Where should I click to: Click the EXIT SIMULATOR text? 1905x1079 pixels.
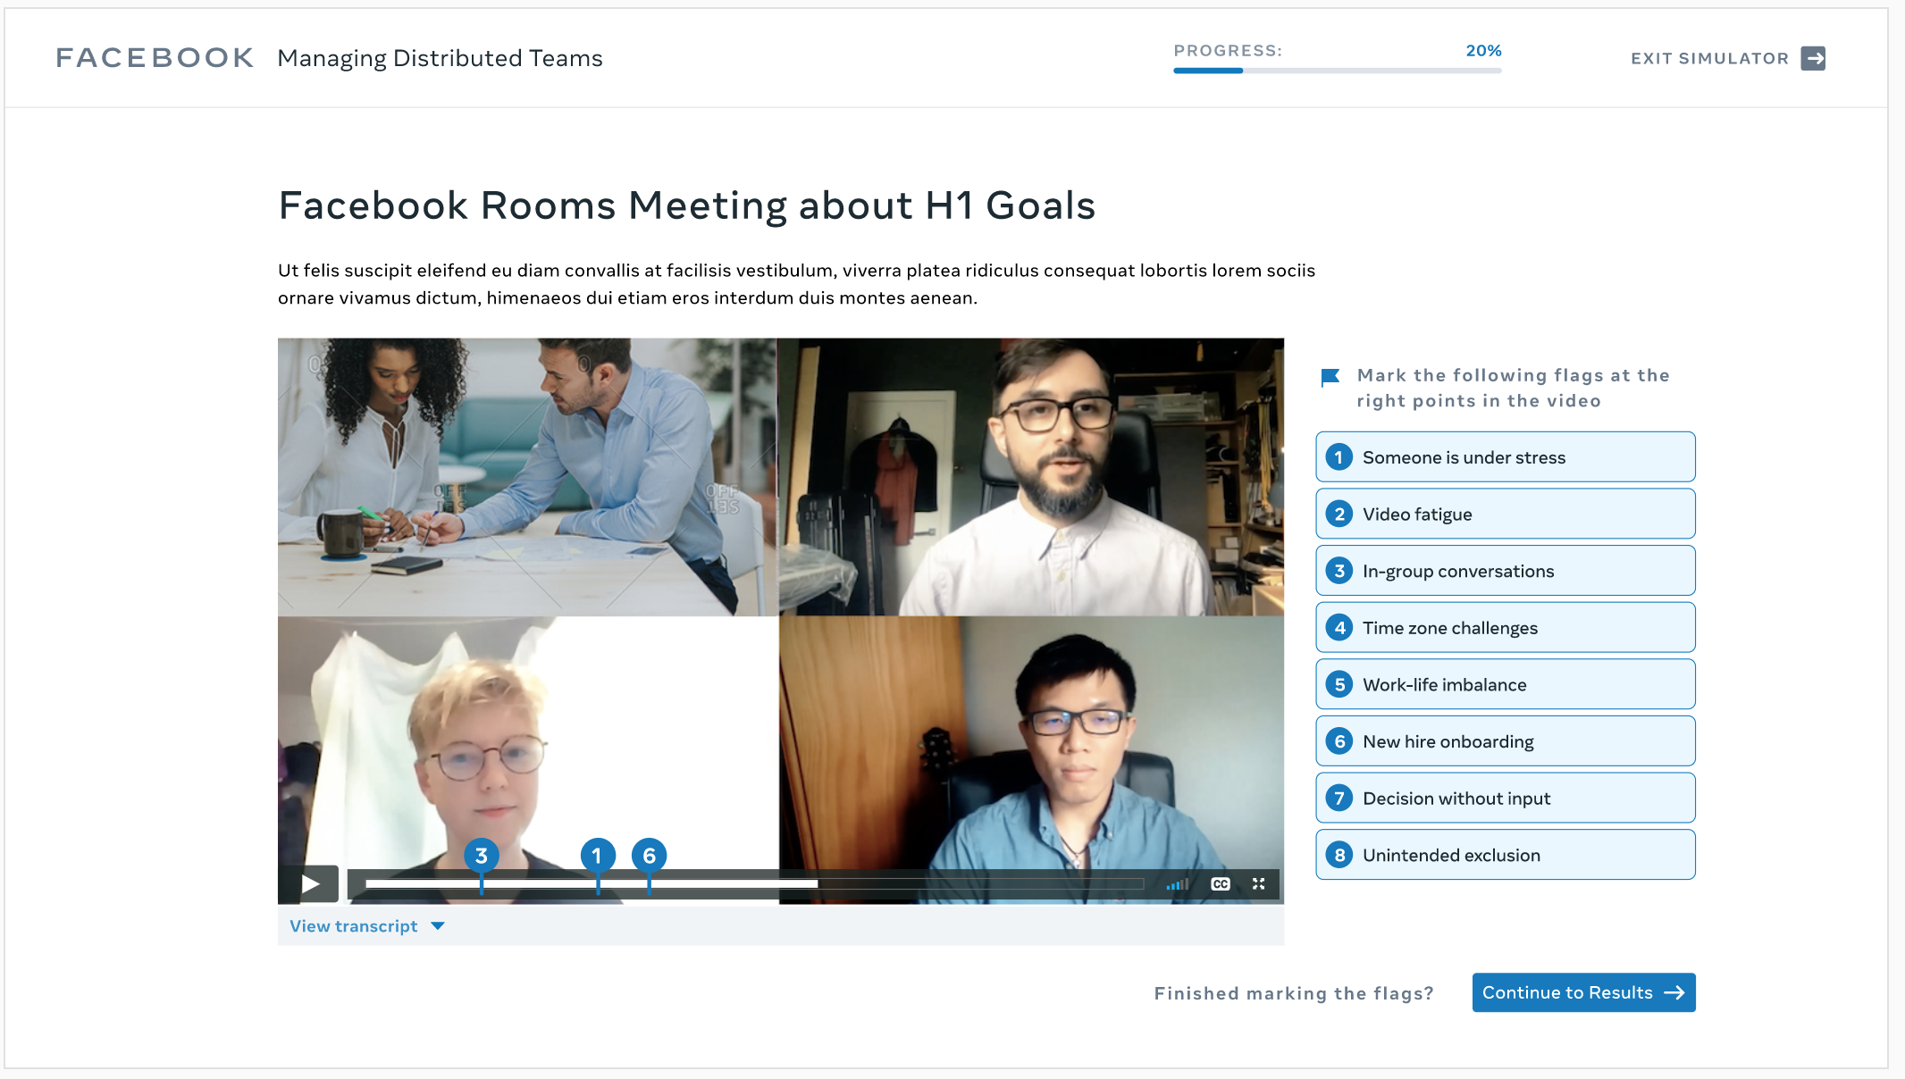[x=1709, y=59]
